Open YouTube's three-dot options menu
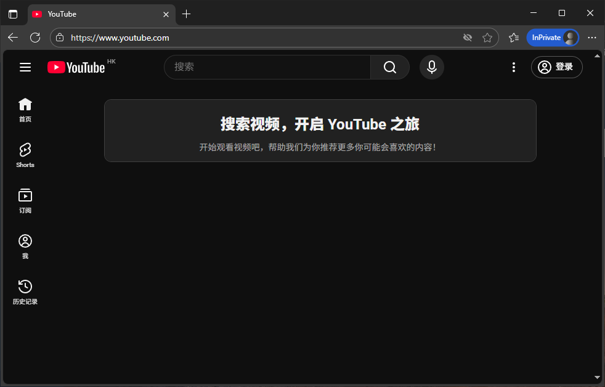The width and height of the screenshot is (605, 387). [x=514, y=67]
